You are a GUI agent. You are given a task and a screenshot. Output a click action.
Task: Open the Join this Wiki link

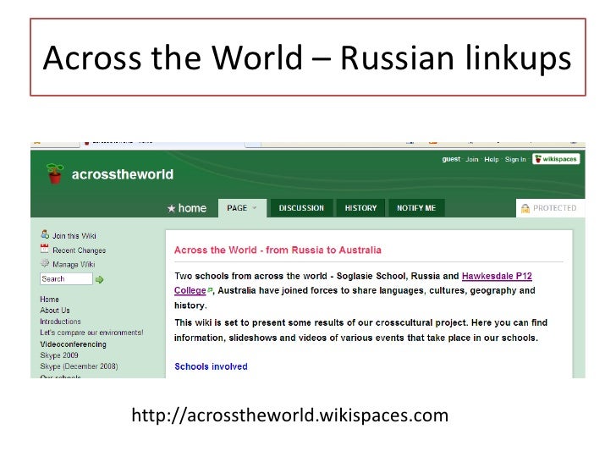74,236
